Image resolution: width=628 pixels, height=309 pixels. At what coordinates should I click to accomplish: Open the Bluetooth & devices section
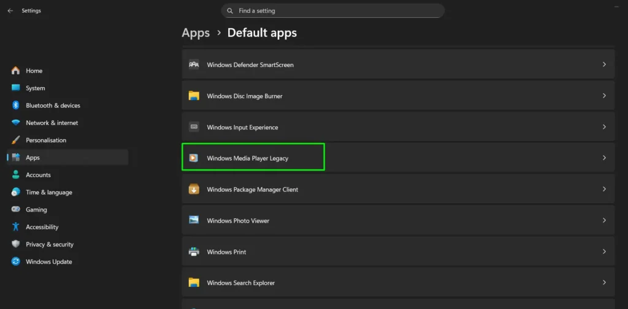53,105
